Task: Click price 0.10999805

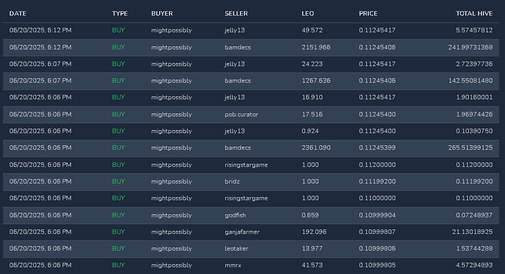Action: [377, 265]
